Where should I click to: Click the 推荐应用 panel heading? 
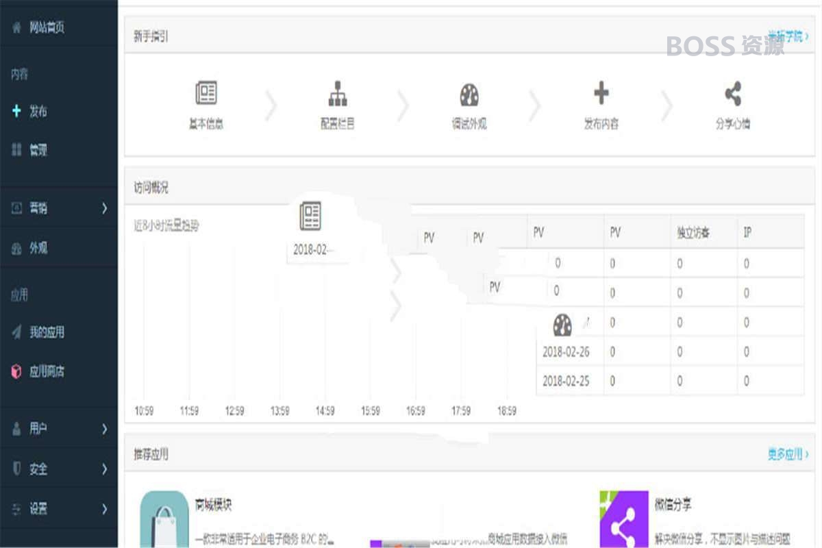[x=151, y=453]
